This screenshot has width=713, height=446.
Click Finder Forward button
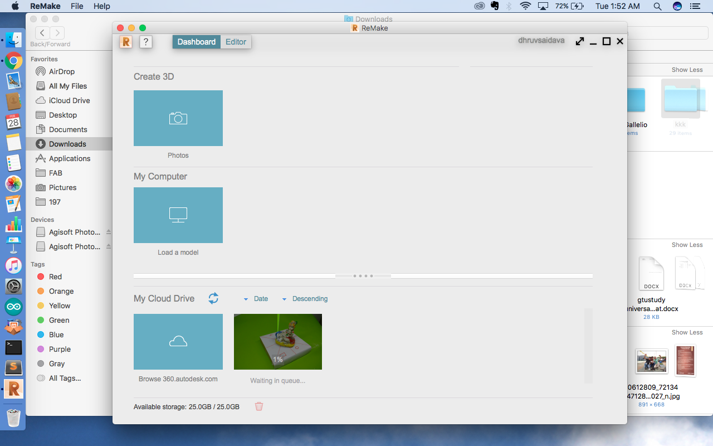[x=57, y=33]
